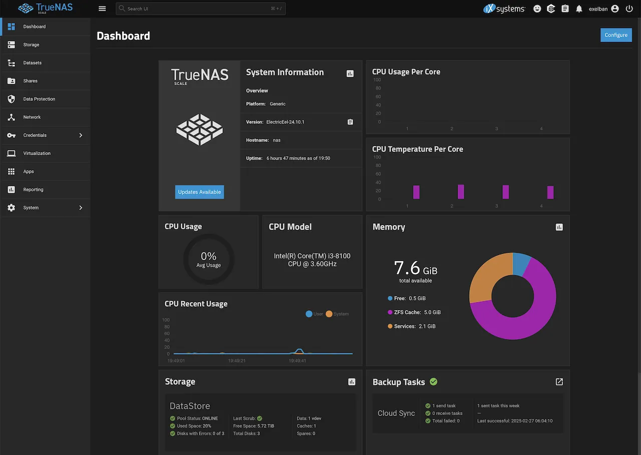Click the smiley feedback icon in top bar
The image size is (641, 455).
[537, 9]
